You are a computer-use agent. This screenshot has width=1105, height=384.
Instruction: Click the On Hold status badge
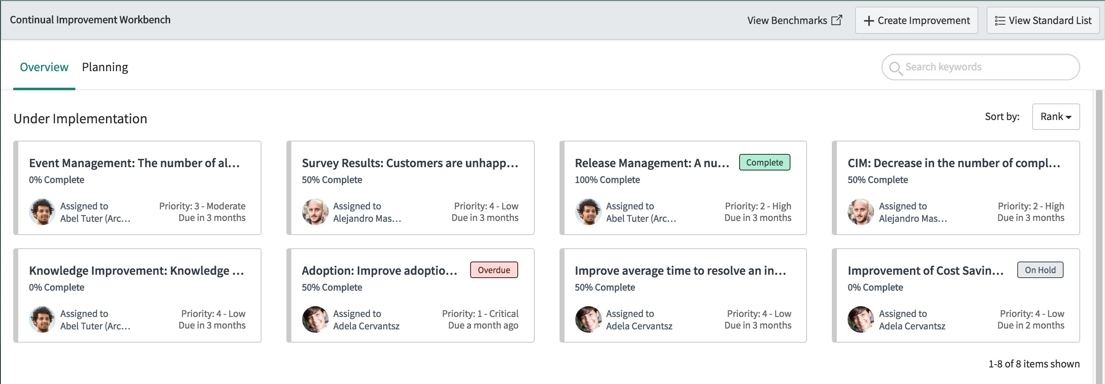tap(1040, 270)
